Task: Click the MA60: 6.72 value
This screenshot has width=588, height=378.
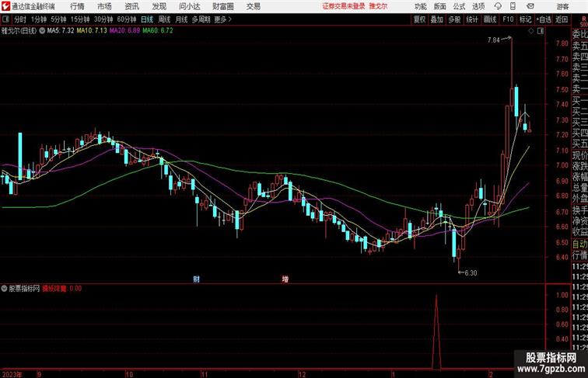Action: tap(158, 31)
